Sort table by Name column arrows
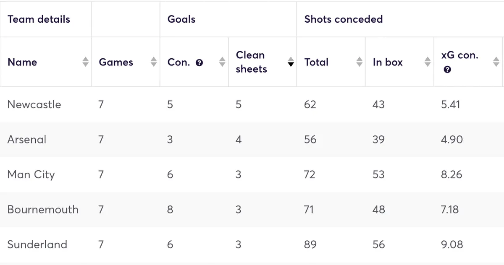504x265 pixels. 86,62
